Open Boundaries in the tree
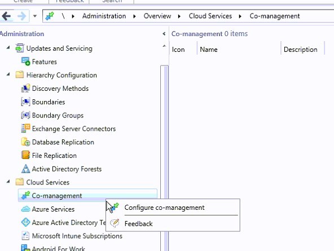The width and height of the screenshot is (334, 251). tap(49, 102)
